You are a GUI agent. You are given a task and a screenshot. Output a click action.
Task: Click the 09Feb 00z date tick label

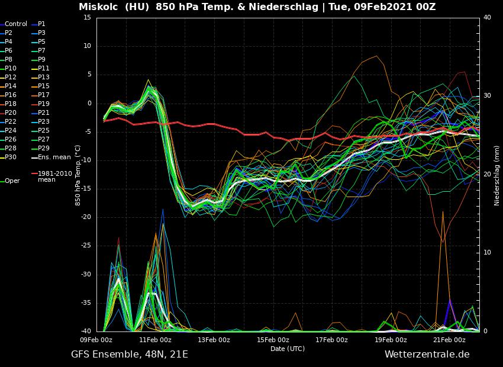(96, 340)
